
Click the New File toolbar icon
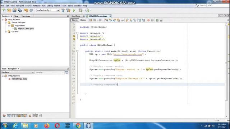click(4, 10)
